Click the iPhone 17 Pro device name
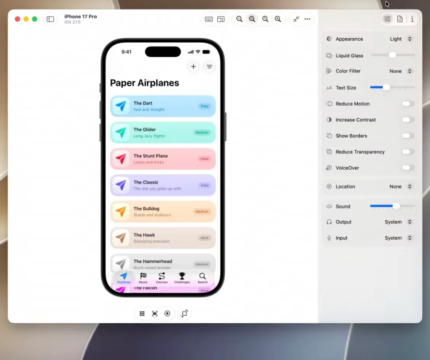This screenshot has height=360, width=430. (x=81, y=17)
